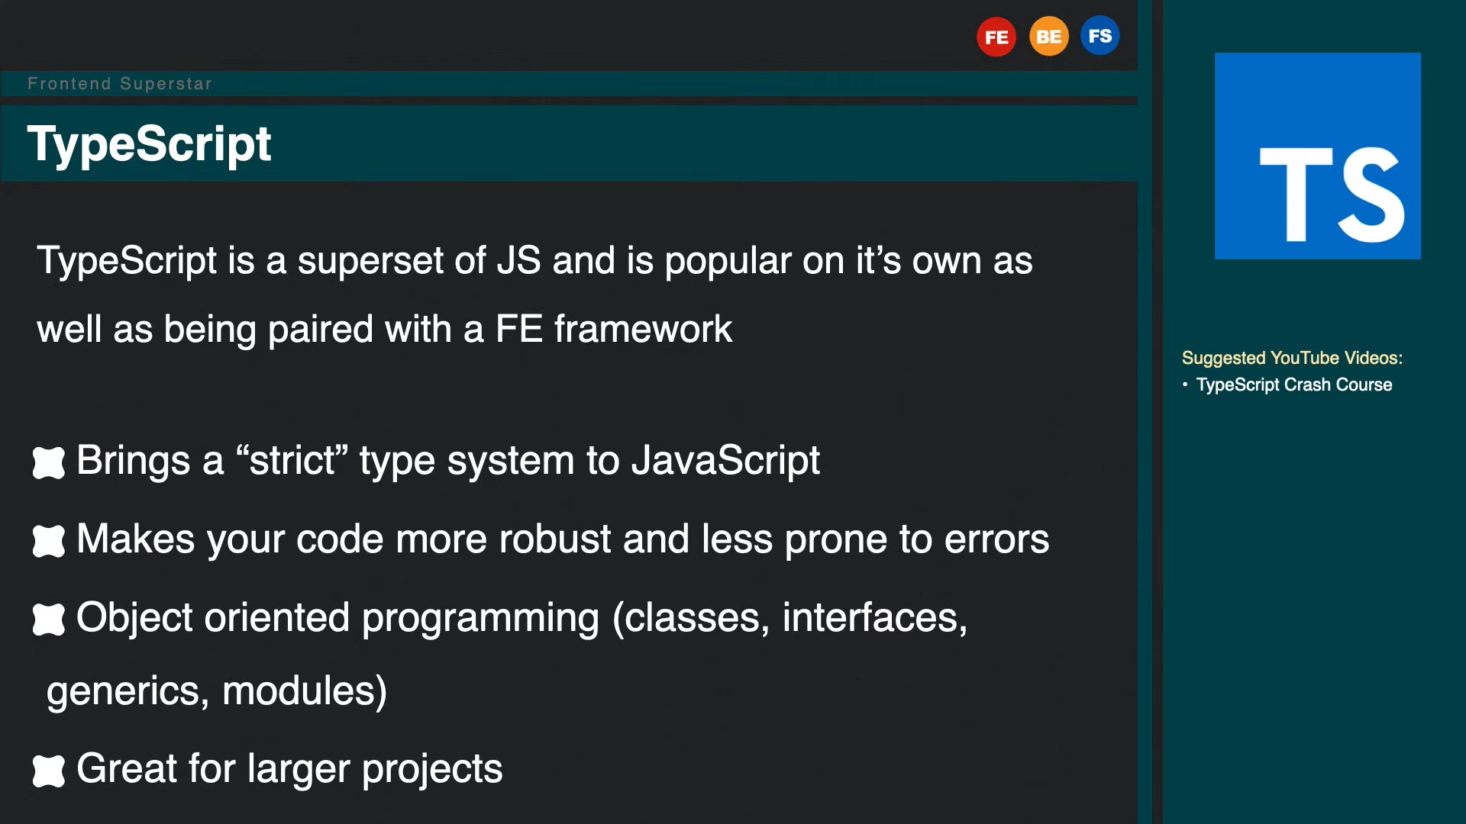Click the bullet icon beside 'Great for larger projects'
The height and width of the screenshot is (824, 1466).
49,770
